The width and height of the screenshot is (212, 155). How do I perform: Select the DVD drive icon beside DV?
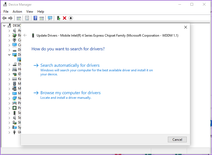(x=15, y=64)
